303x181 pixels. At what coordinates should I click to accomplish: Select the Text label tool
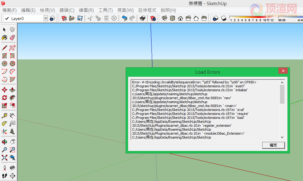(12, 124)
